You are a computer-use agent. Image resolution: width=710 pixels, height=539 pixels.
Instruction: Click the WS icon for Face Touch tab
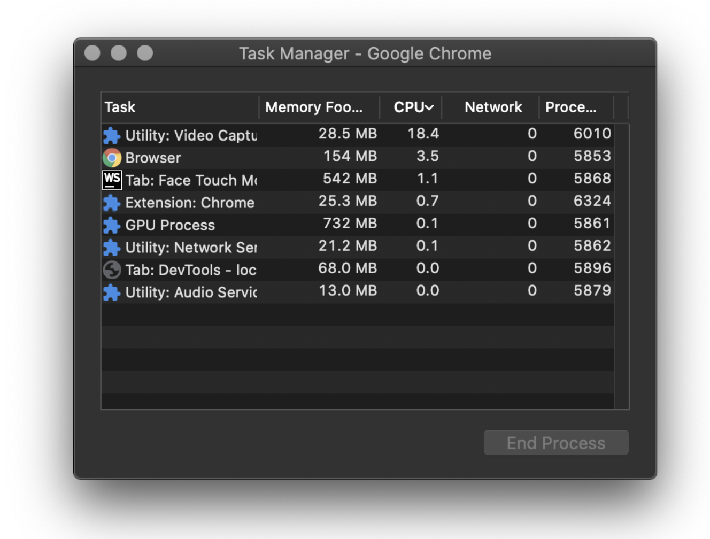point(112,180)
